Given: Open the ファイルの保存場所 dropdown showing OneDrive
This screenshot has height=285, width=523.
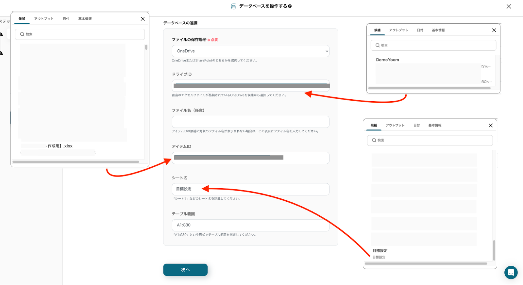Looking at the screenshot, I should click(x=251, y=51).
